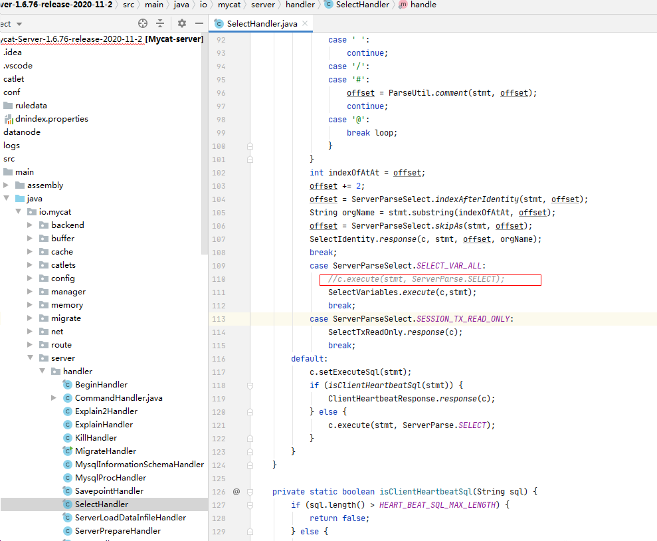Screen dimensions: 657x541
Task: Click the project tree vertical scrollbar
Action: pos(205,142)
